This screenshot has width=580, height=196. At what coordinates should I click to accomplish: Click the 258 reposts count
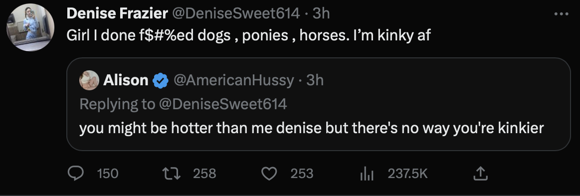click(204, 174)
